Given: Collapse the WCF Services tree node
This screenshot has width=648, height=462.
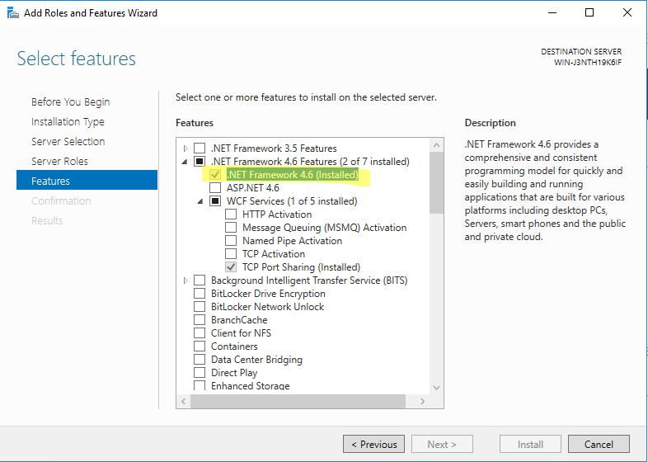Looking at the screenshot, I should click(x=200, y=201).
